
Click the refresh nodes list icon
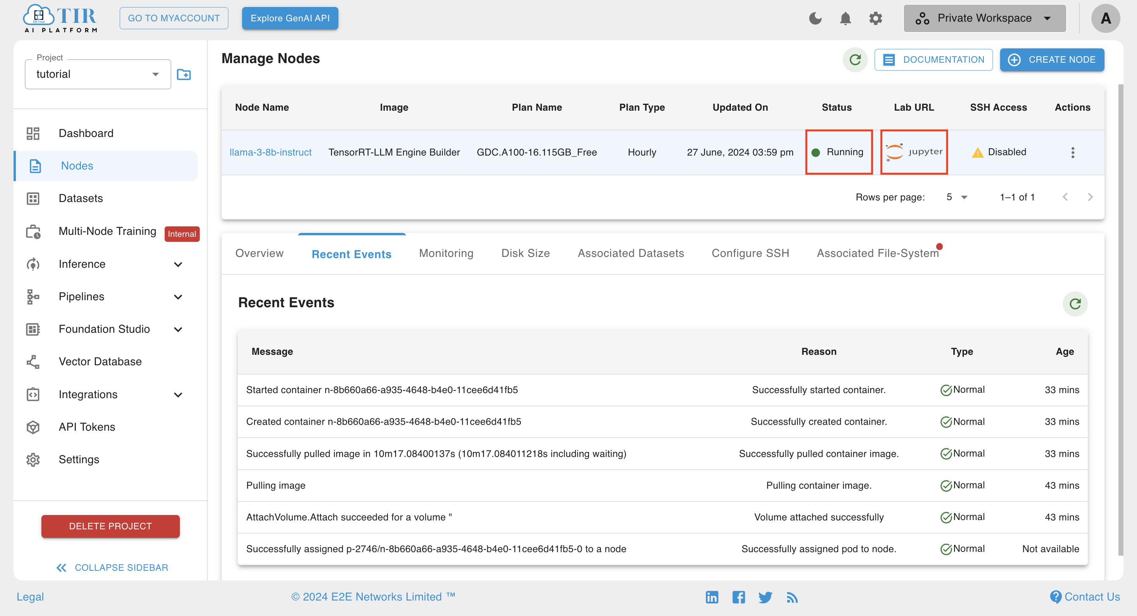click(855, 59)
